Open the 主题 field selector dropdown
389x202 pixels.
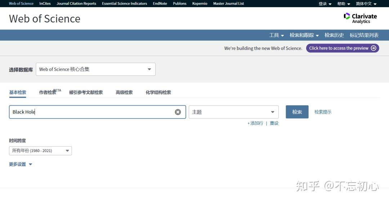click(233, 112)
